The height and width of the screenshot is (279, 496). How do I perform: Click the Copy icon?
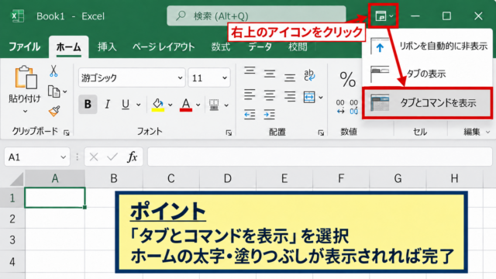[53, 91]
